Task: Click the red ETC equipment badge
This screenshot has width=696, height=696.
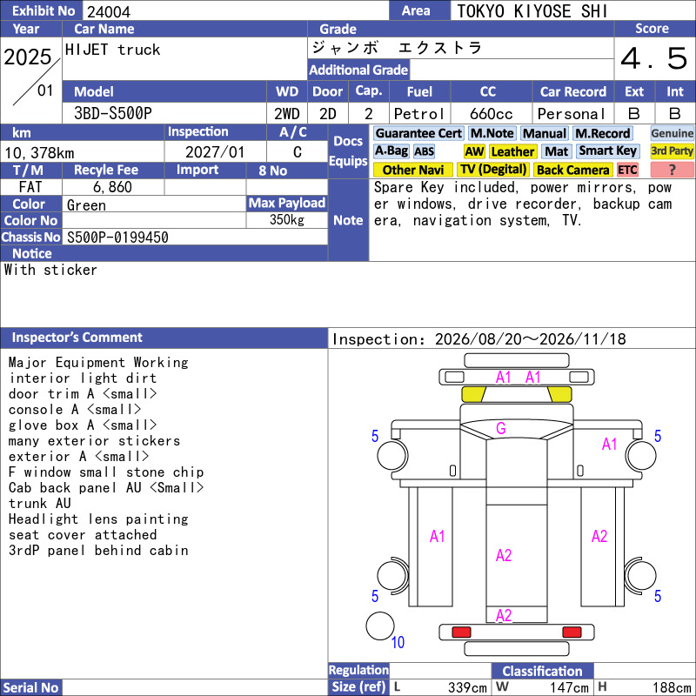Action: [x=627, y=170]
